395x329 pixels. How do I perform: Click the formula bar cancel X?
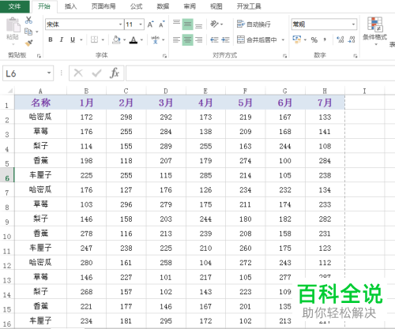coord(78,73)
